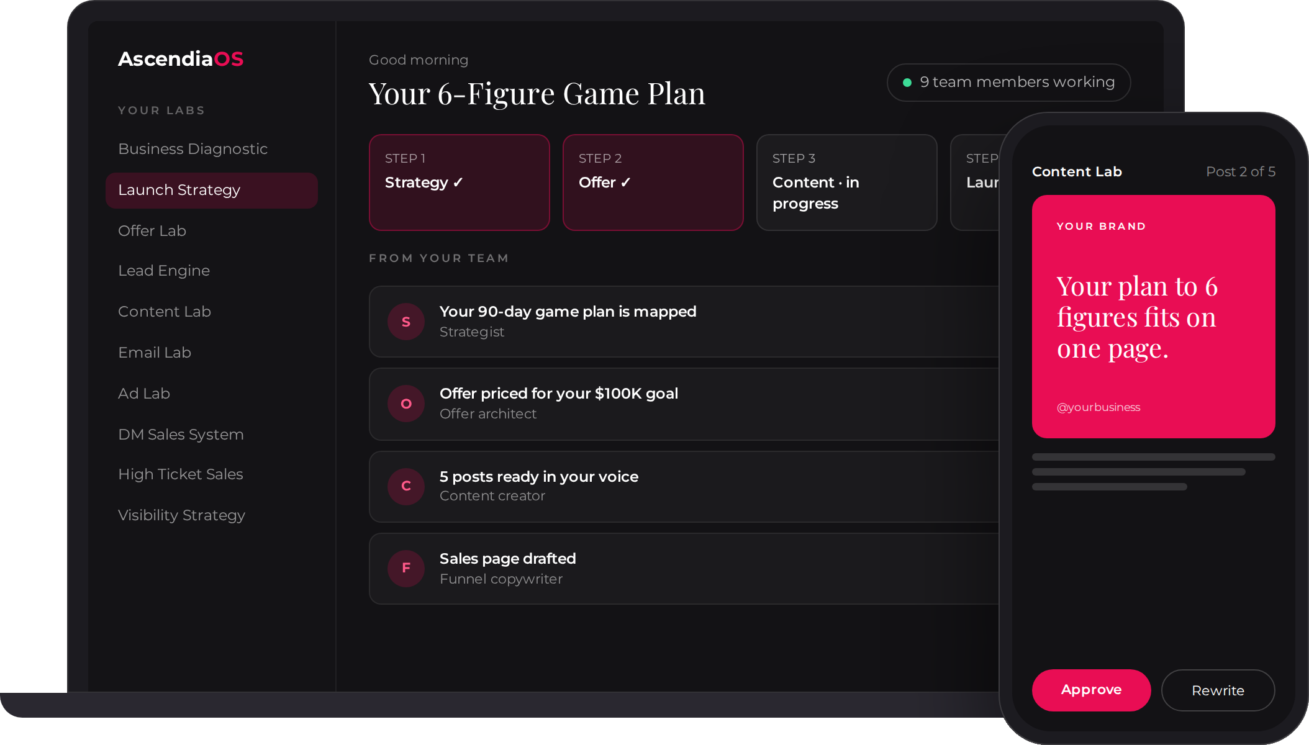Go to Offer Lab
This screenshot has height=745, width=1309.
(x=152, y=231)
